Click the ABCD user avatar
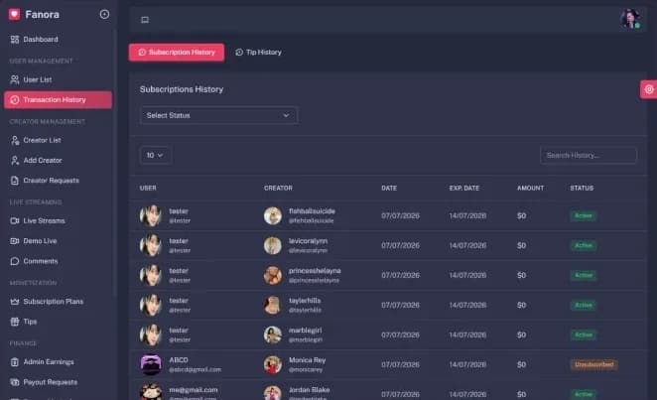 (151, 364)
